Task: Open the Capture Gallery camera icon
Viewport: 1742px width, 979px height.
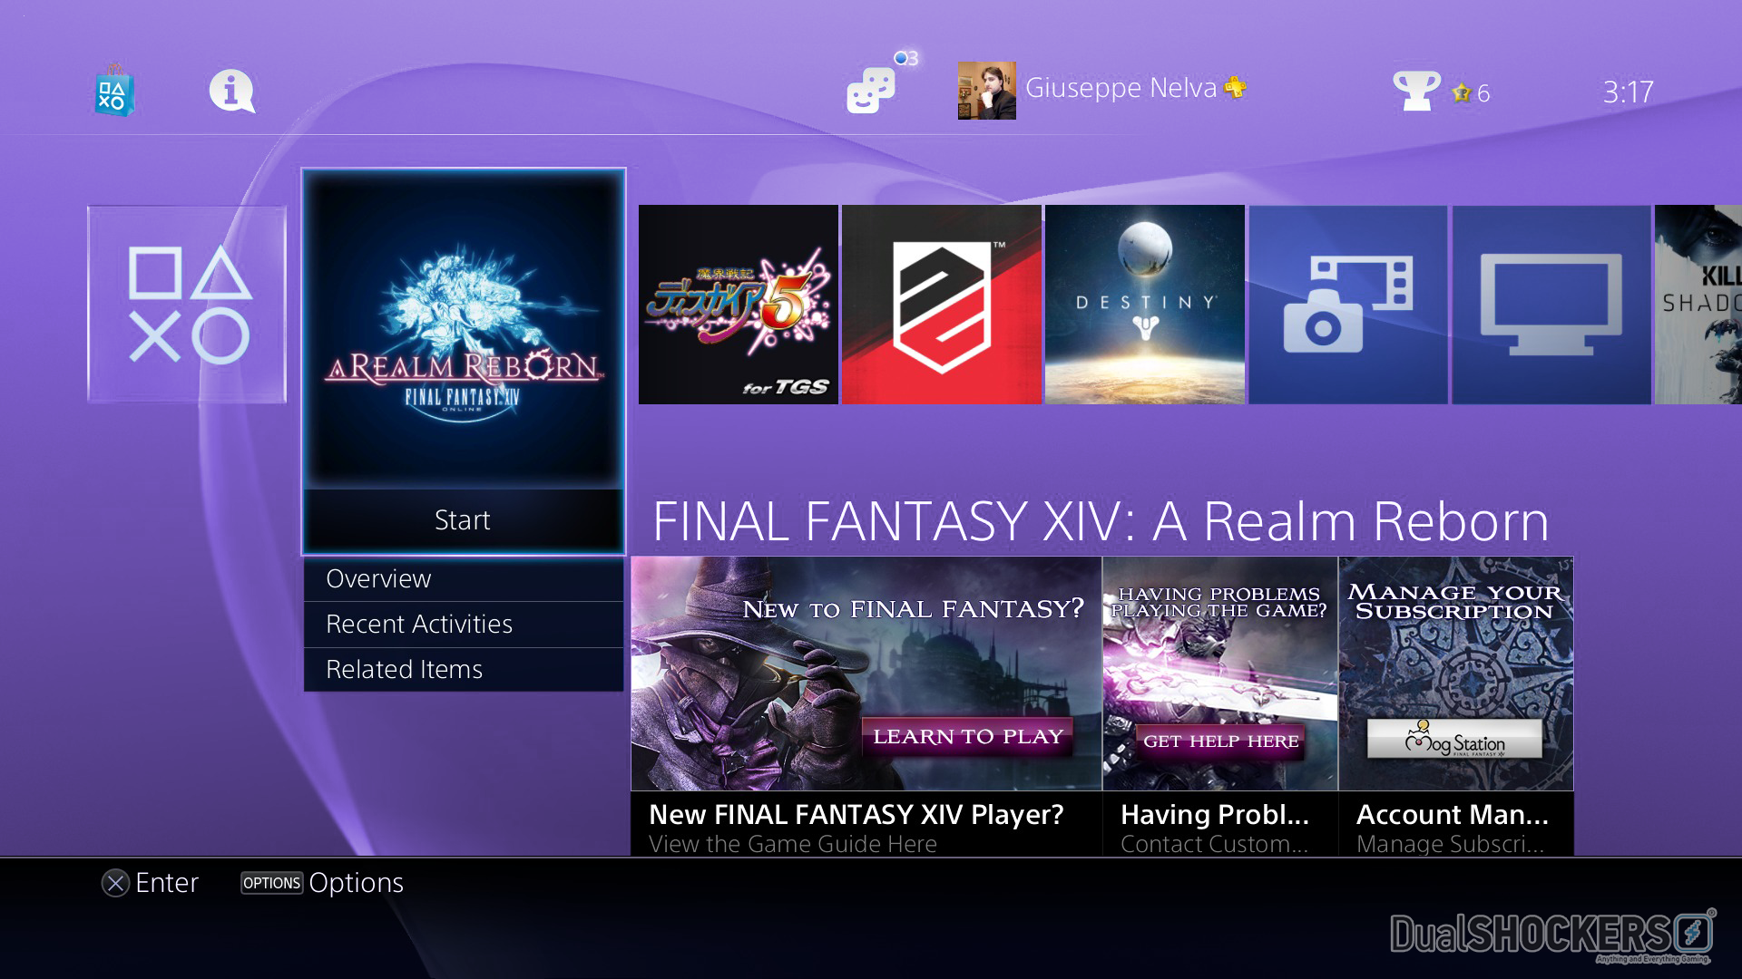Action: (1348, 305)
